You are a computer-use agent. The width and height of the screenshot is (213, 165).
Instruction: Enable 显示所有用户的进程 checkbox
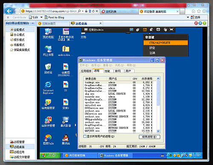85,137
